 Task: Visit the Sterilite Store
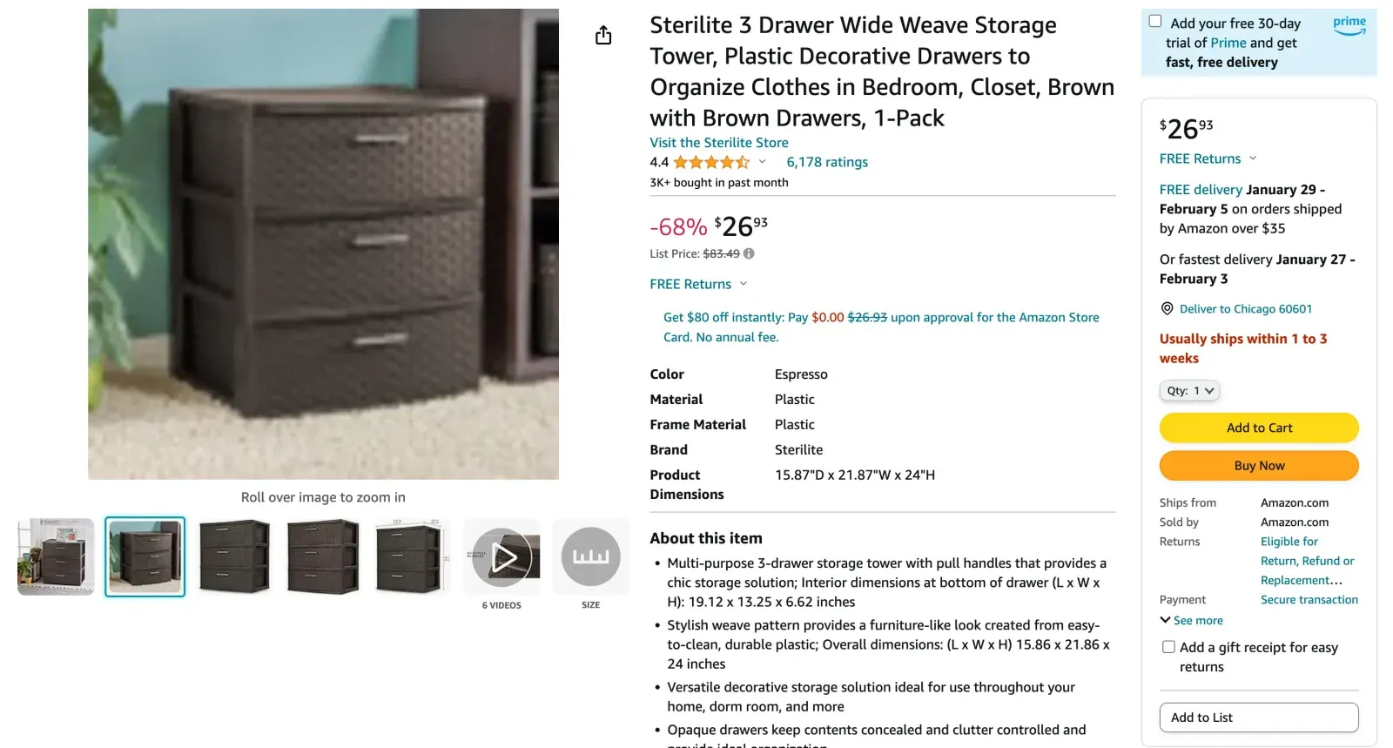pyautogui.click(x=718, y=142)
